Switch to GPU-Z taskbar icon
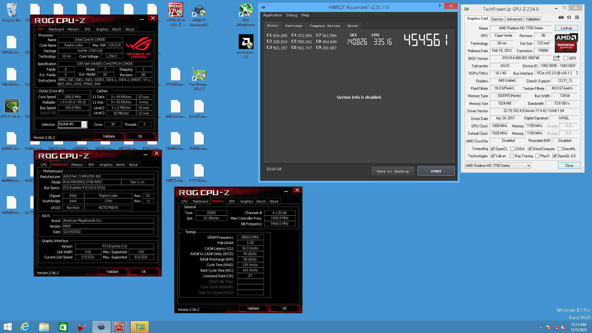The height and width of the screenshot is (333, 592). tap(140, 327)
